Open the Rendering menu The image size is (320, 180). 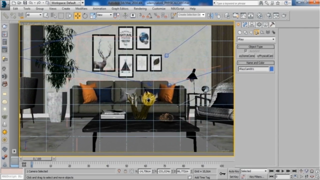tap(140, 8)
